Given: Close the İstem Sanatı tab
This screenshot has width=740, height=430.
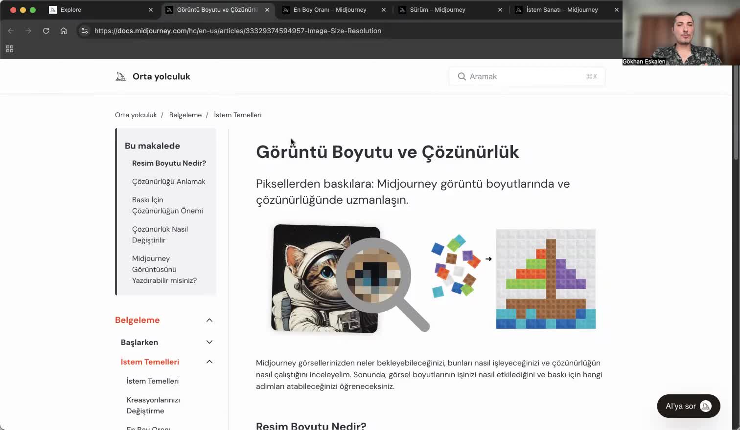Looking at the screenshot, I should point(617,10).
